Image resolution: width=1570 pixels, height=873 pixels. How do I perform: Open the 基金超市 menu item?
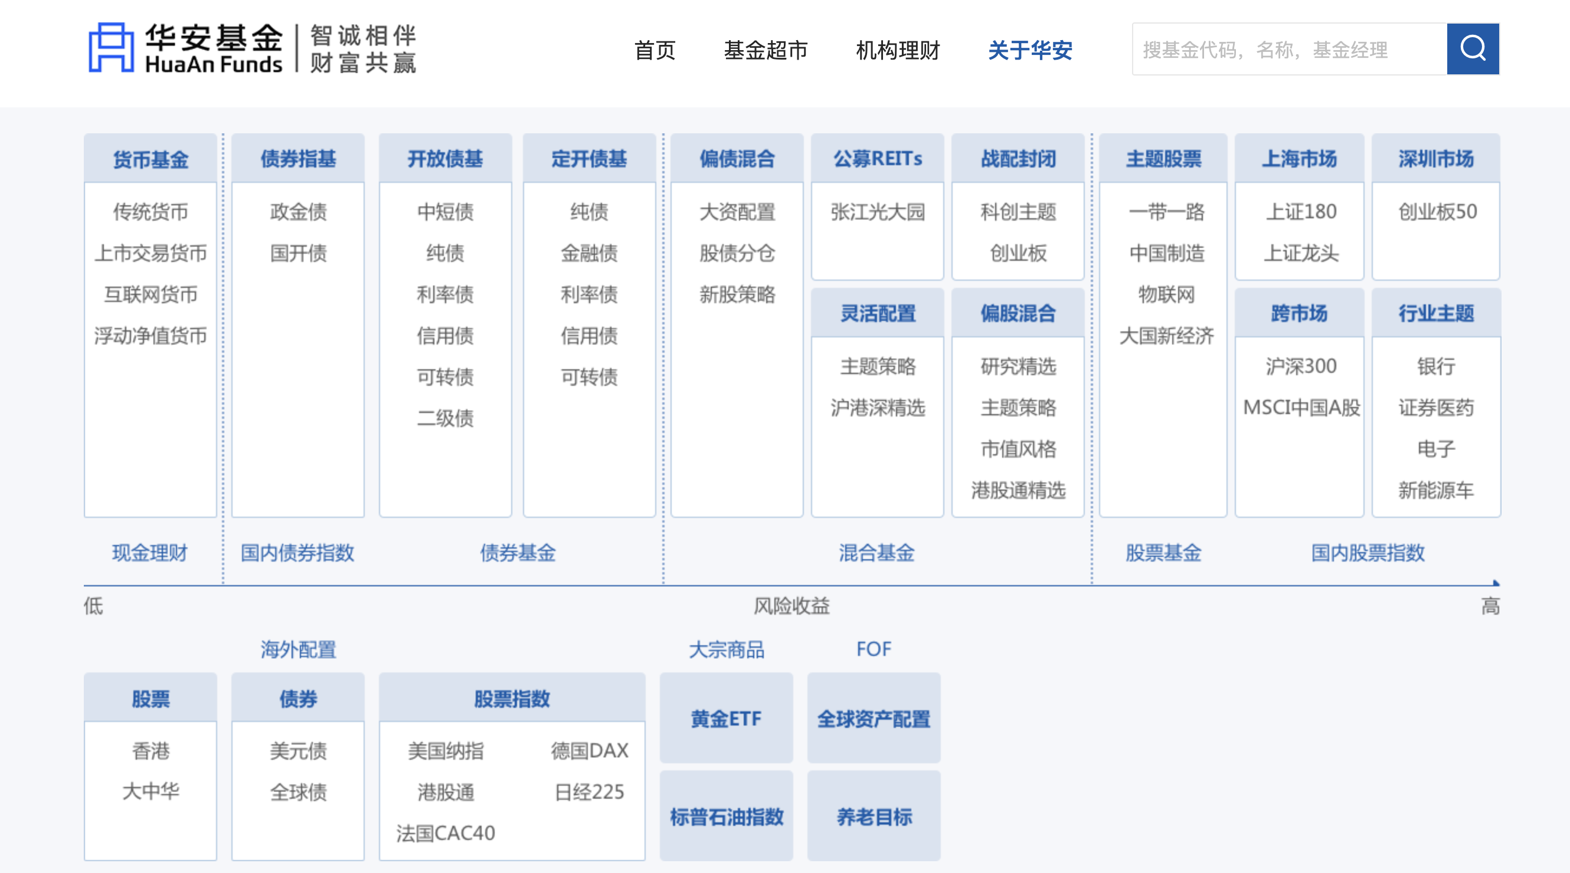[765, 50]
